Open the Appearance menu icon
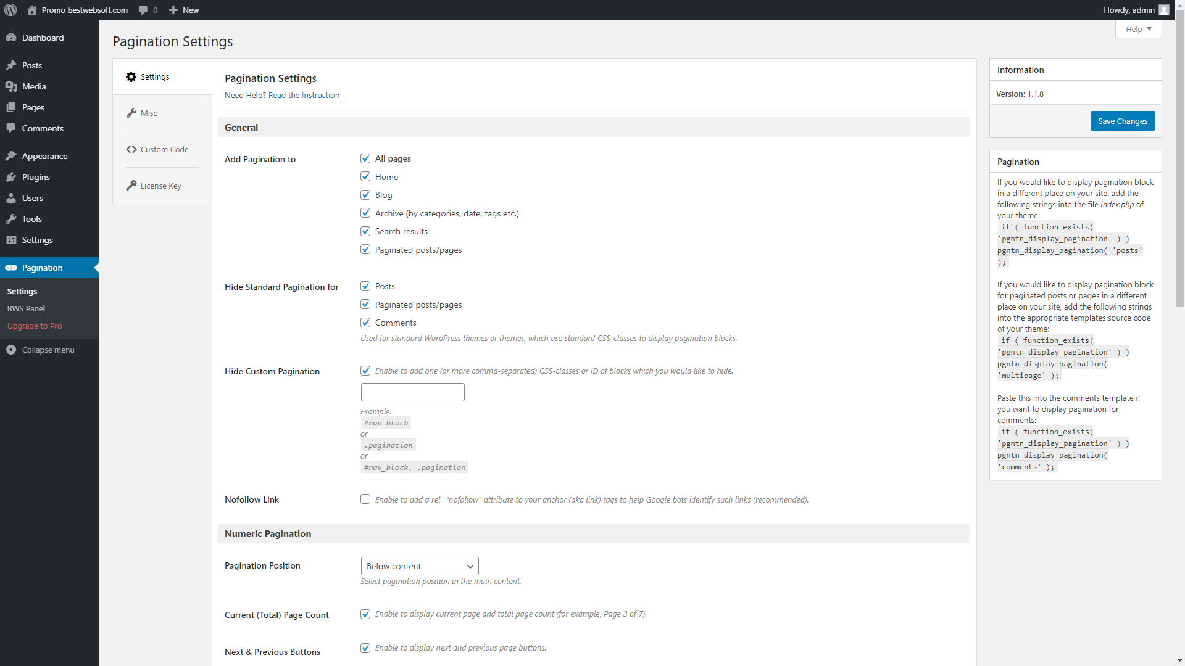This screenshot has width=1185, height=666. coord(12,155)
